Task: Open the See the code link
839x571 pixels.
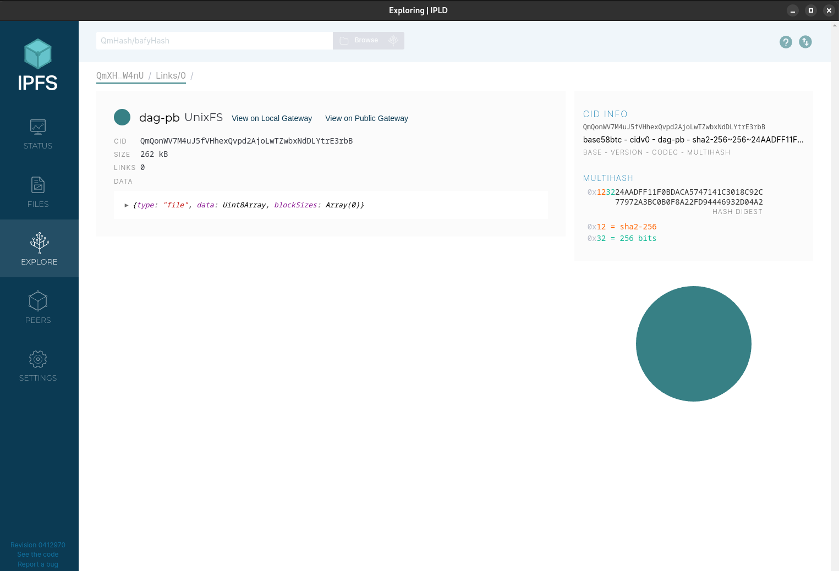Action: [38, 554]
